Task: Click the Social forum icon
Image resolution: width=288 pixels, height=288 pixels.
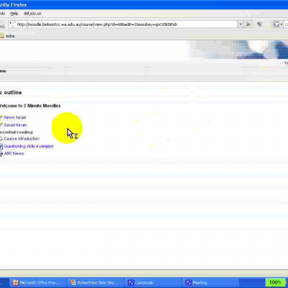Action: coord(1,125)
